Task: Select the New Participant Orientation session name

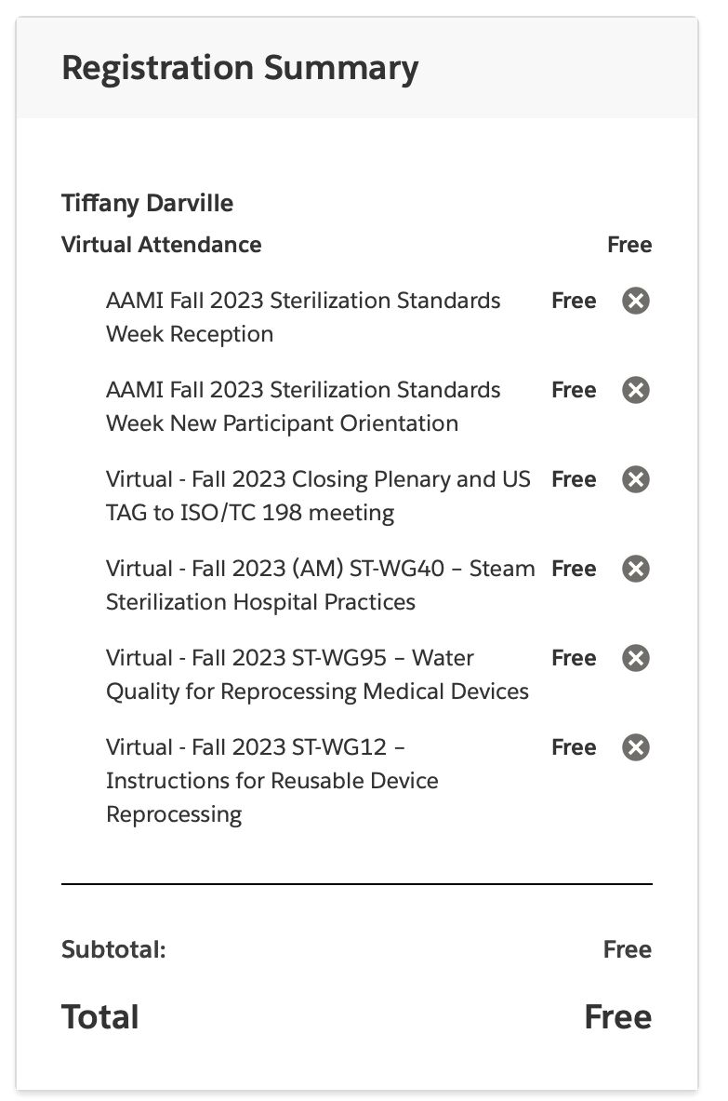Action: pyautogui.click(x=303, y=407)
